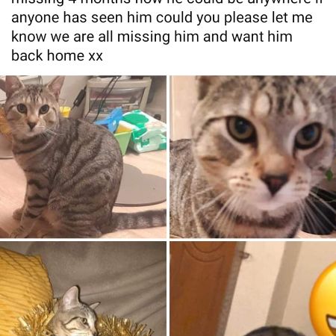Click the brown wooden door panel
Screen dimensions: 336x336
[x=203, y=289]
